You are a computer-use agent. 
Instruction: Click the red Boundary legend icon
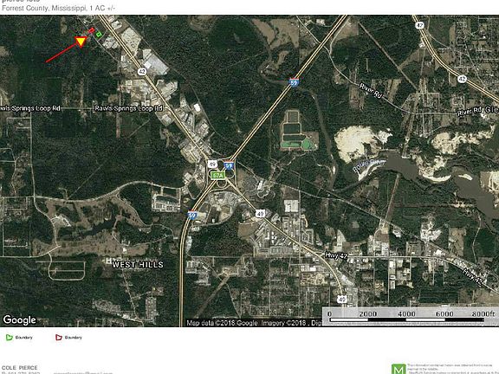[59, 338]
